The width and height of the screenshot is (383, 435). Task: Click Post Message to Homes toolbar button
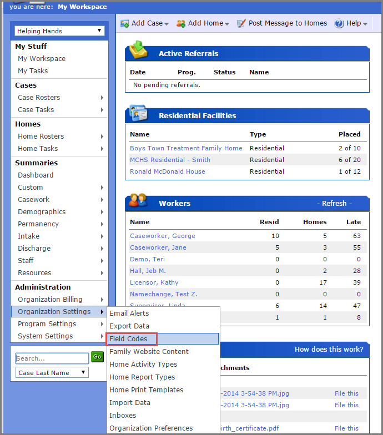tap(282, 23)
